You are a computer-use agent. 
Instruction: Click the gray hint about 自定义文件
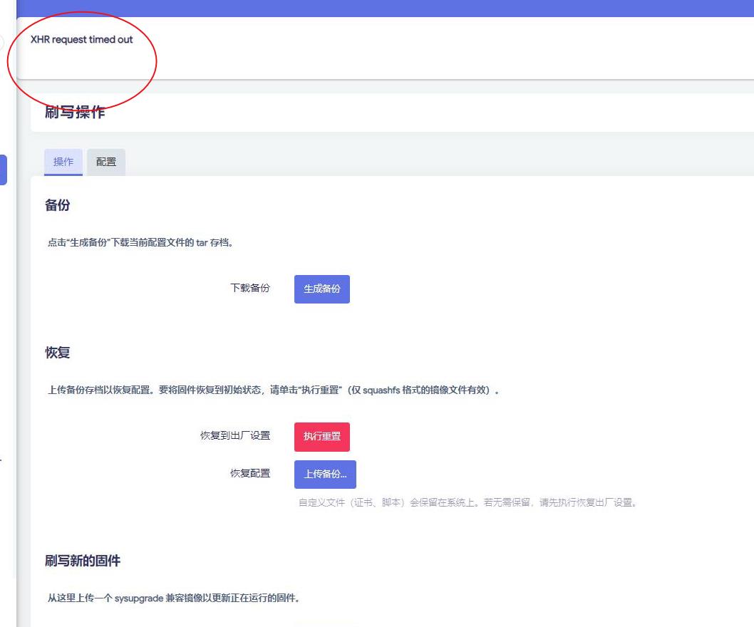[467, 502]
